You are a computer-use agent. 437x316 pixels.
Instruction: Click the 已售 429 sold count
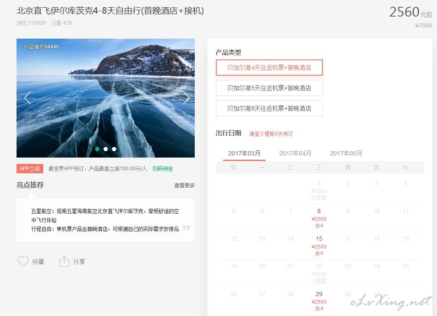62,23
